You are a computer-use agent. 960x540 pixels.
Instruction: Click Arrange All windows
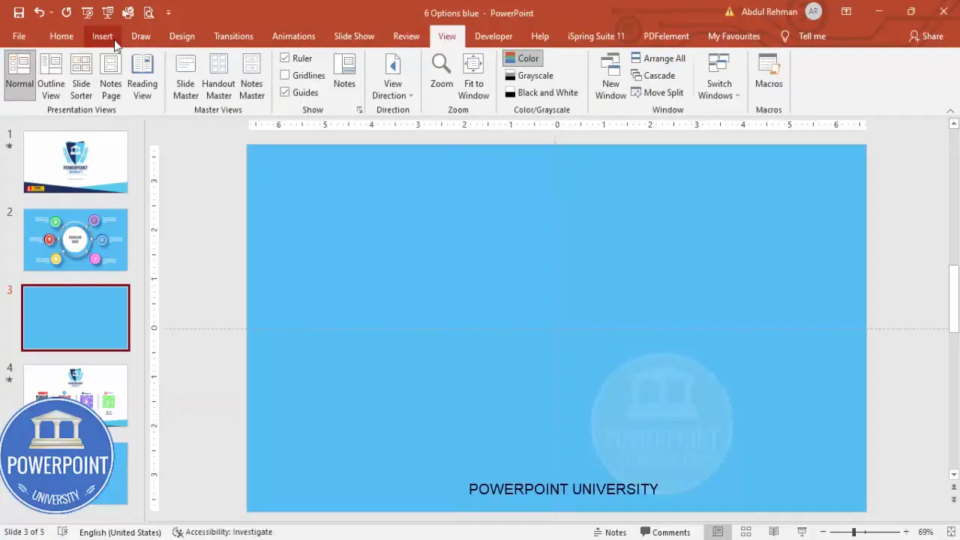(x=658, y=58)
